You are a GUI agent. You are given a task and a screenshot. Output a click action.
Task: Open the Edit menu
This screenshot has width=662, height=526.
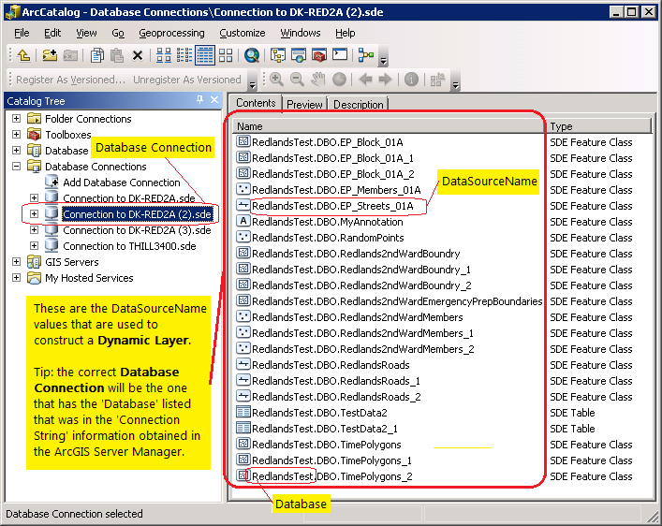tap(52, 33)
